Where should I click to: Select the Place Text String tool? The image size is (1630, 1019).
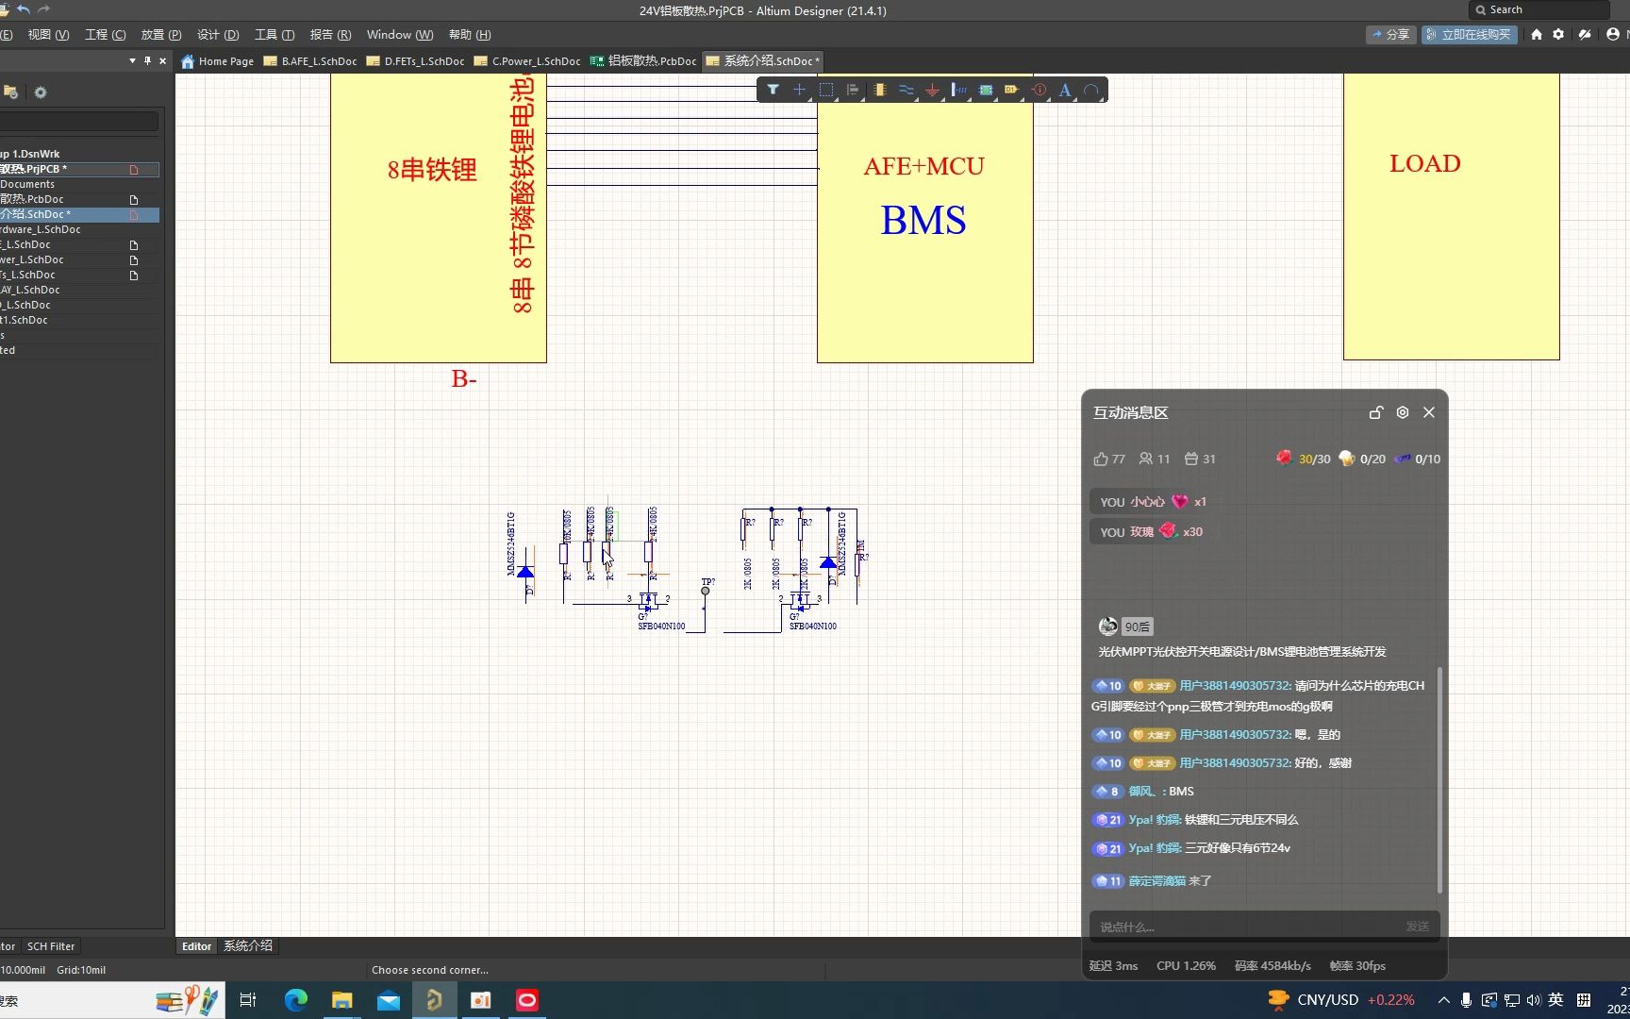[1065, 90]
